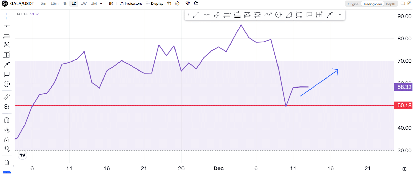This screenshot has width=413, height=174.
Task: Open the chart type candles selector
Action: click(x=111, y=4)
